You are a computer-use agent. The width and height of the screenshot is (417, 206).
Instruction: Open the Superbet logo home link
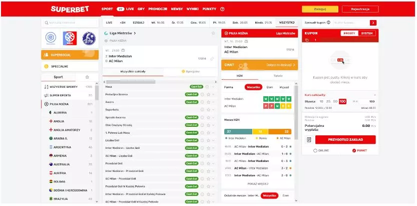(70, 9)
